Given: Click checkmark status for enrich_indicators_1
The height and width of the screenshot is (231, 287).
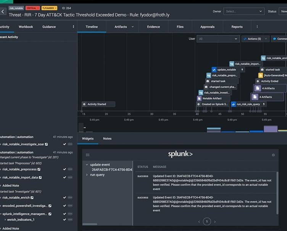Looking at the screenshot, I should [64, 220].
